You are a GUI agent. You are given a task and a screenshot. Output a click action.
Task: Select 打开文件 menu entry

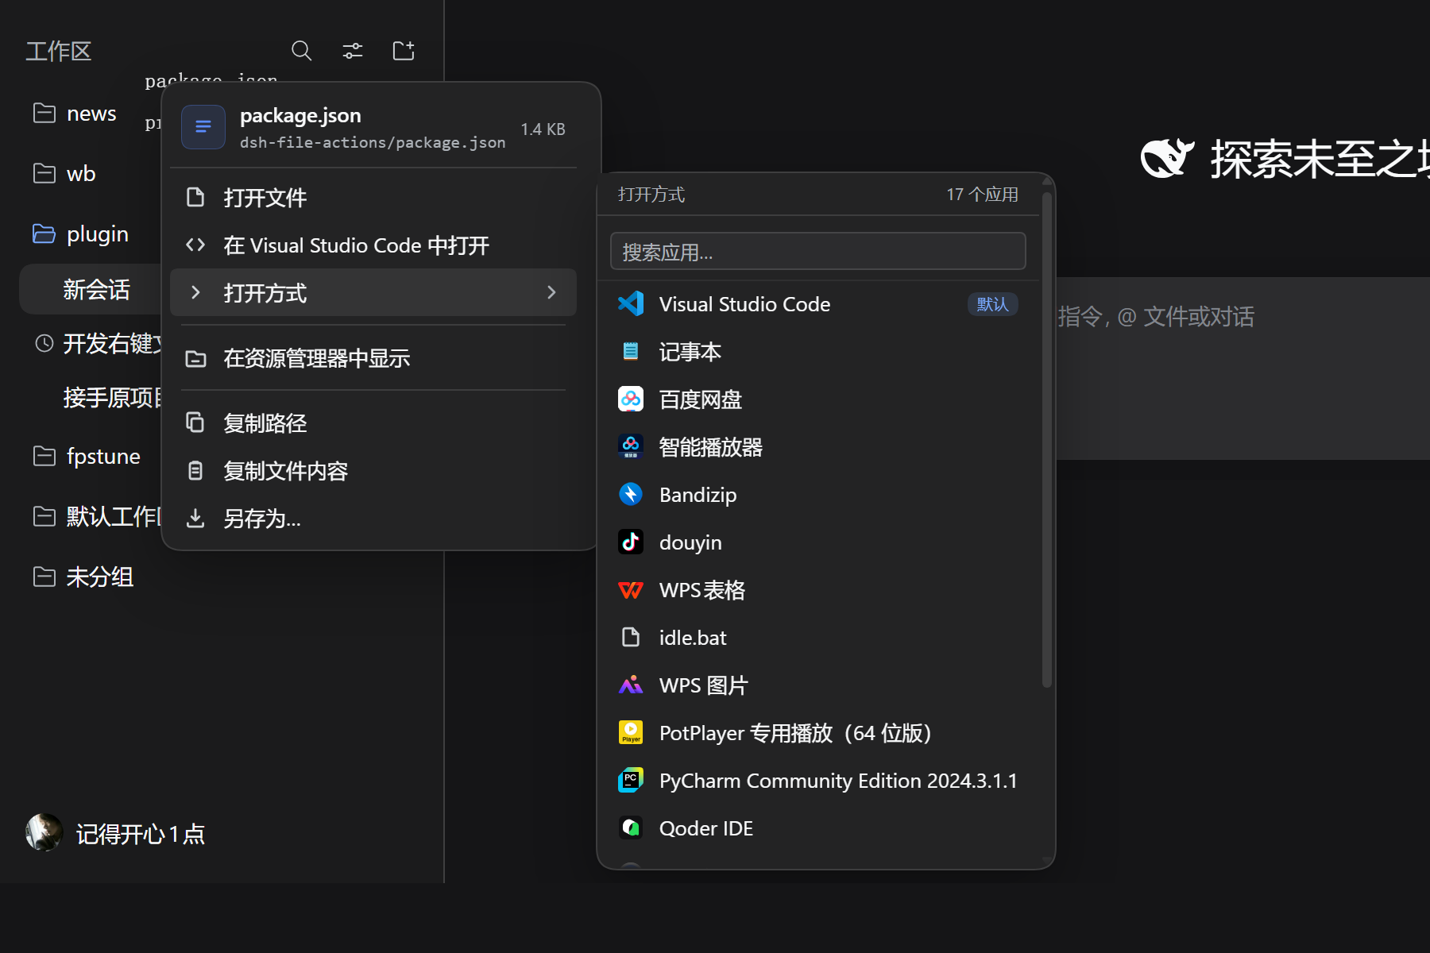pyautogui.click(x=373, y=197)
